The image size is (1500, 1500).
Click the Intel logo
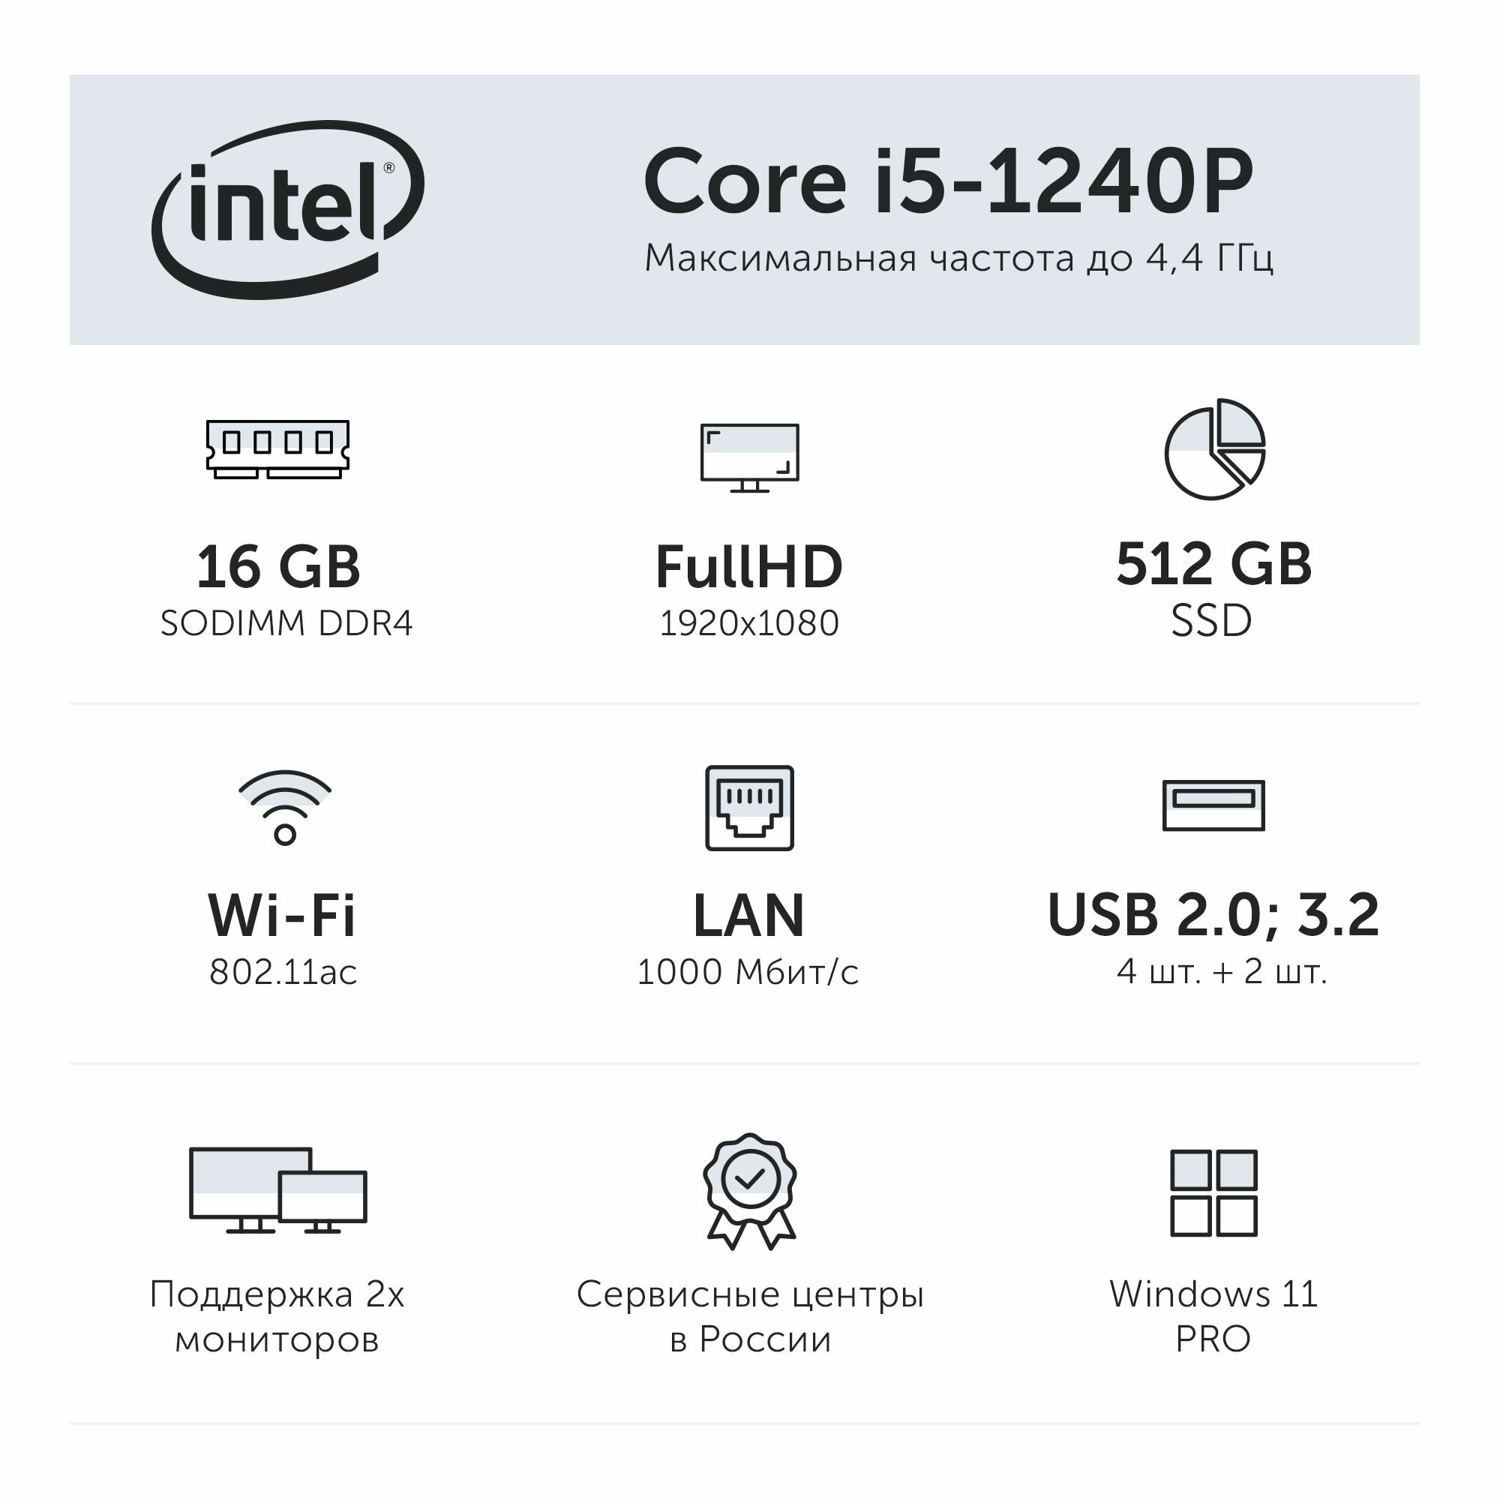click(x=288, y=210)
